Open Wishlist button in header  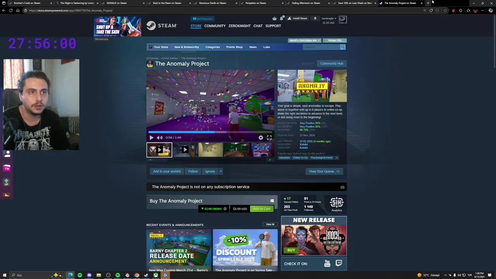[334, 40]
